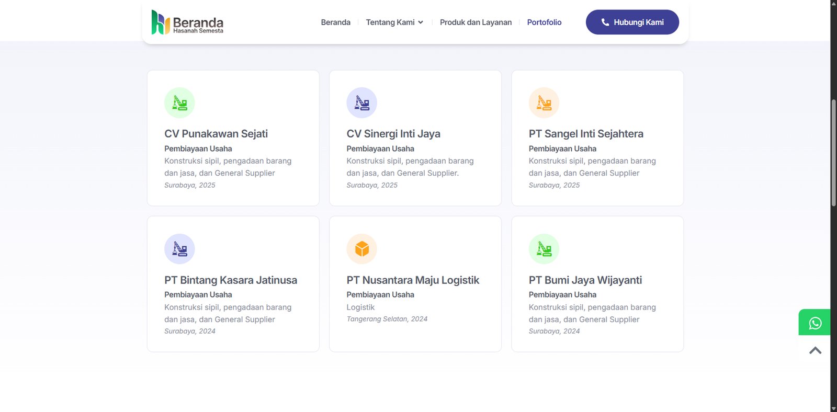This screenshot has height=412, width=837.
Task: Click the green excavator icon for PT Bumi Jaya Wijayanti
Action: (x=544, y=249)
